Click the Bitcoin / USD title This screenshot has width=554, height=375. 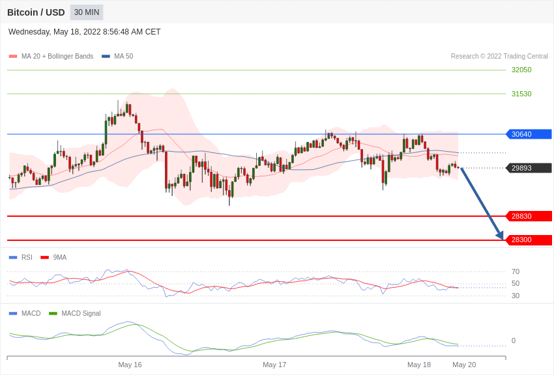click(36, 12)
